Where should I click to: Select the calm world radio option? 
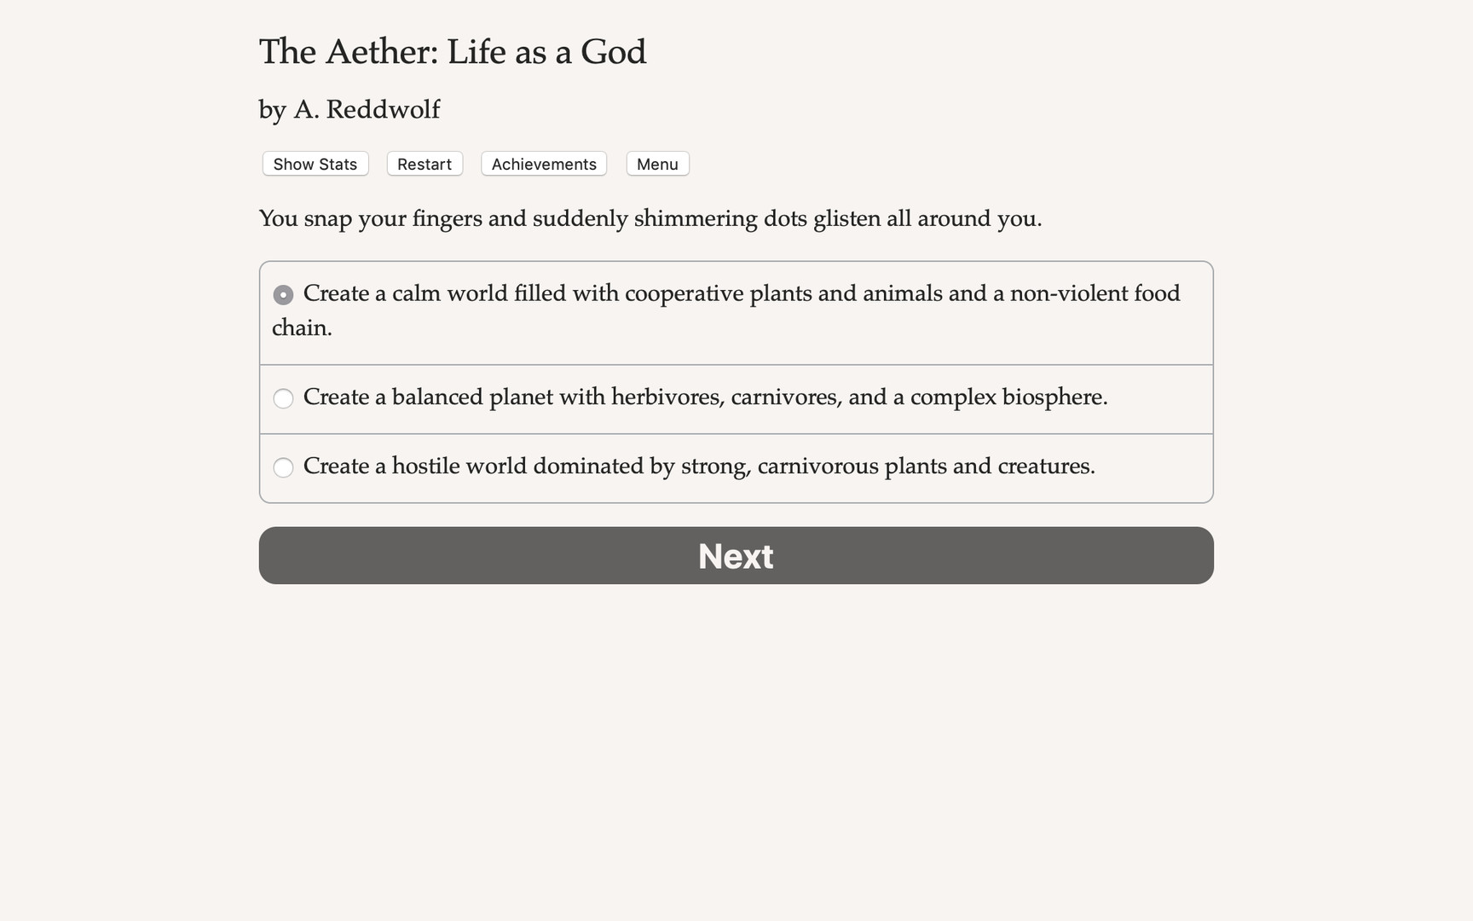[283, 294]
